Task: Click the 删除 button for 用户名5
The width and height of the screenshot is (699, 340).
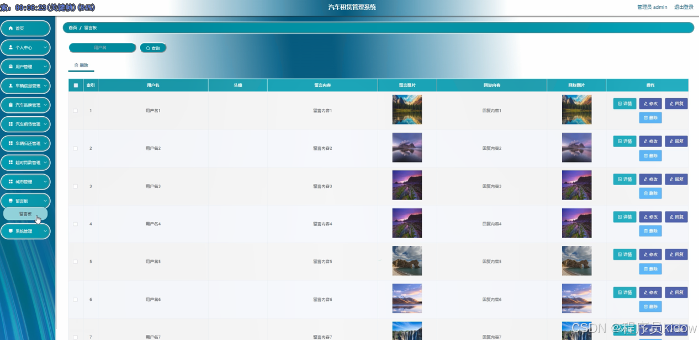Action: 650,269
